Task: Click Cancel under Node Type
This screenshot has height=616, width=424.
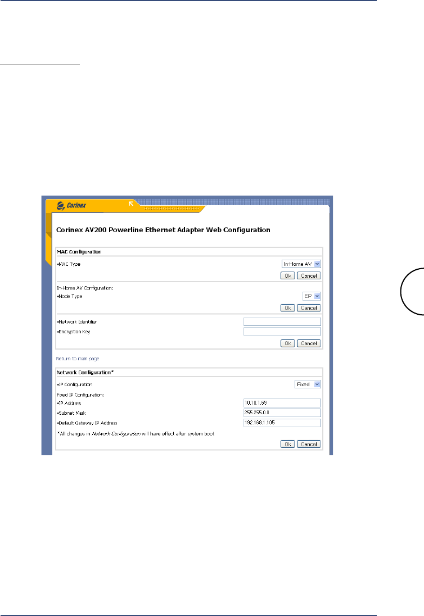Action: tap(309, 308)
